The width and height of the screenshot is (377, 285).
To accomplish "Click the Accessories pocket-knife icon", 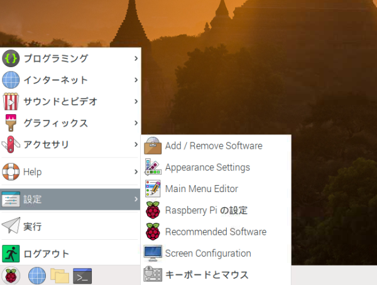I will click(11, 144).
